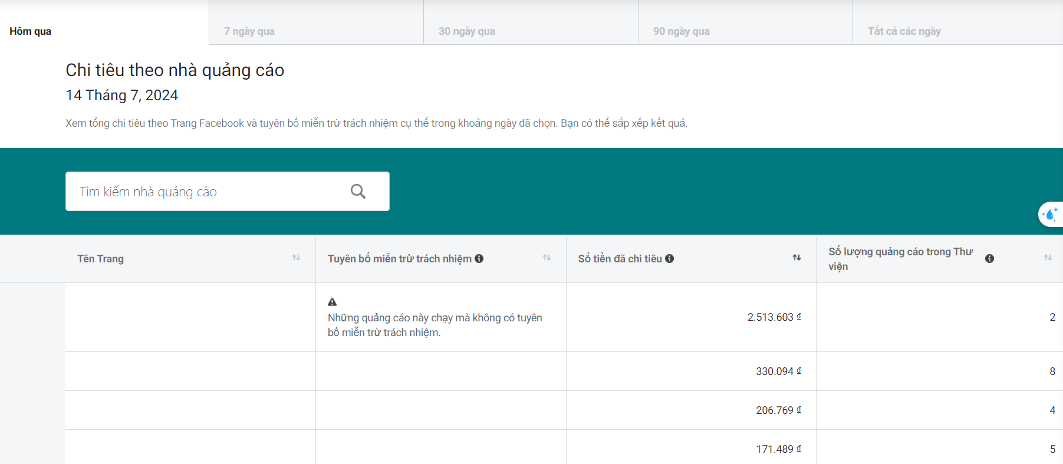Click ad count 2 in the 2.513.603 row

1052,317
